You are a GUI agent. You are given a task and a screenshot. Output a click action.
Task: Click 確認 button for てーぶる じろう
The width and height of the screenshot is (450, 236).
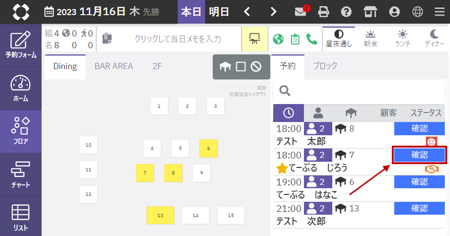419,155
